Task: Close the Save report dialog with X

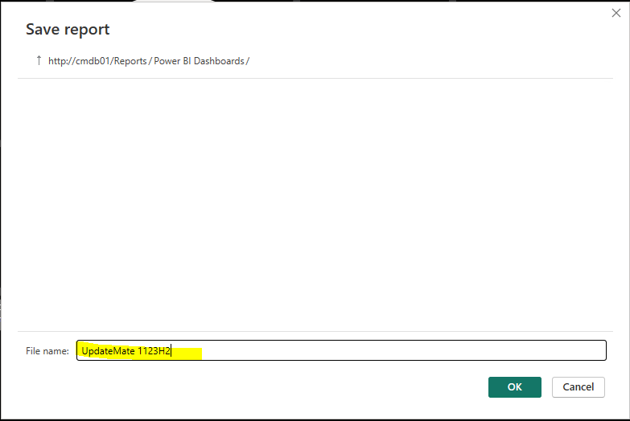Action: (x=616, y=13)
